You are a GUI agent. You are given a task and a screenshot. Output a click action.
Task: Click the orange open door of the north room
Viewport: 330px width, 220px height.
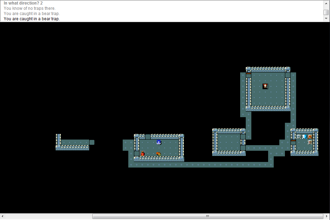point(249,75)
